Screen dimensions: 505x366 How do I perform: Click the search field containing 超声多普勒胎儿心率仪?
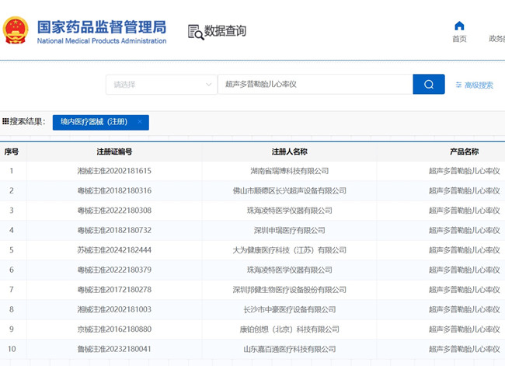pos(315,85)
